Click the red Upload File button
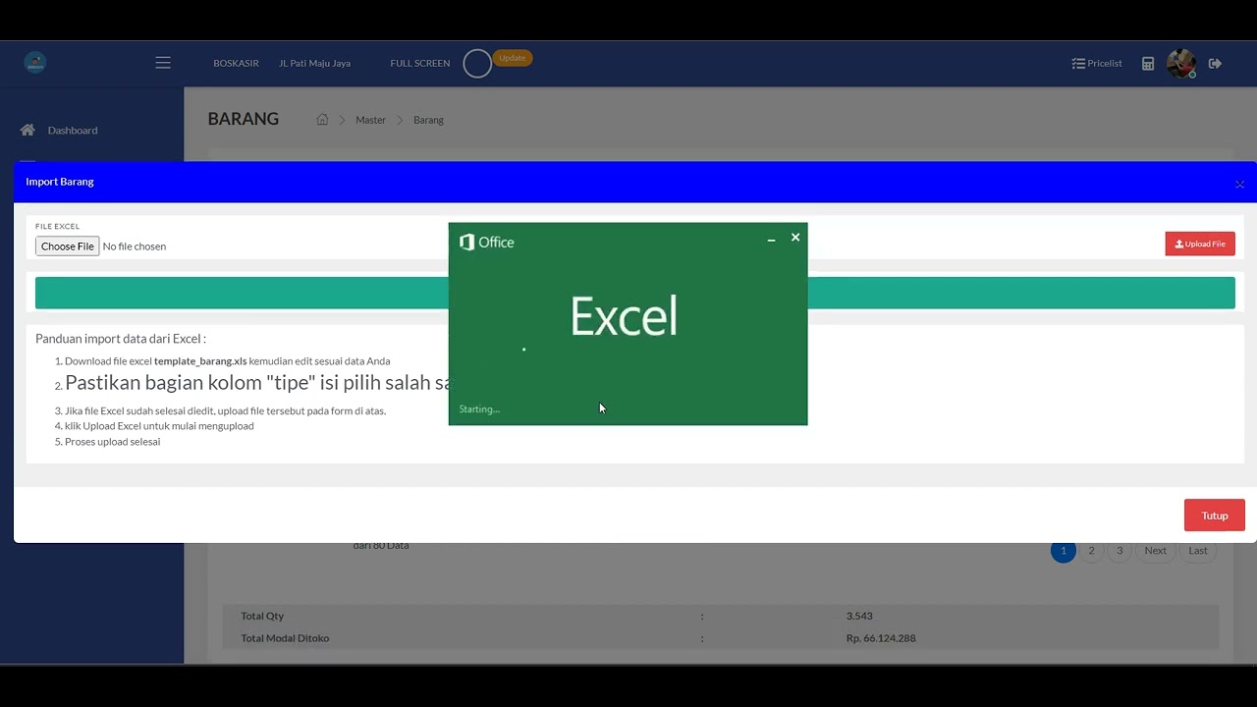Image resolution: width=1257 pixels, height=707 pixels. 1200,245
